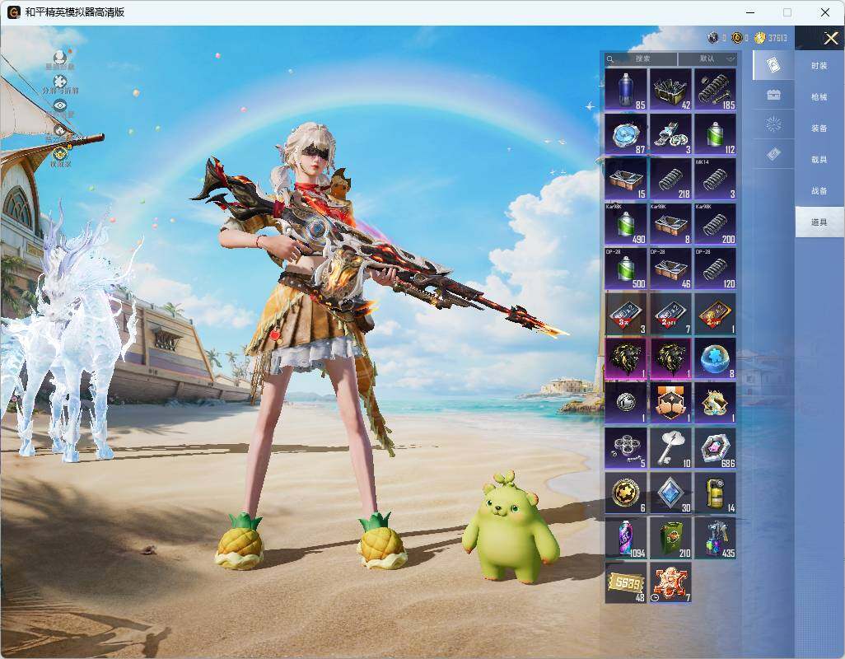
Task: Click the bronze currency icon at top
Action: tap(736, 38)
